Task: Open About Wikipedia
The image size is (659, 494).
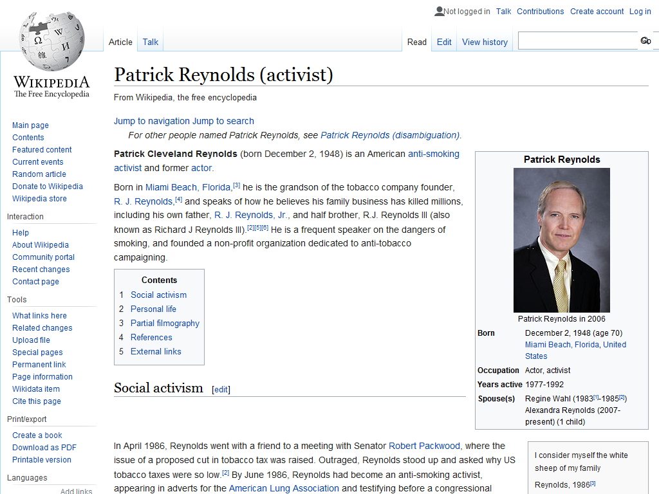Action: tap(41, 245)
